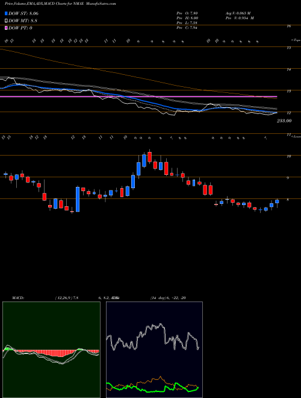Click the '<-Tops' marker label

(x=296, y=40)
